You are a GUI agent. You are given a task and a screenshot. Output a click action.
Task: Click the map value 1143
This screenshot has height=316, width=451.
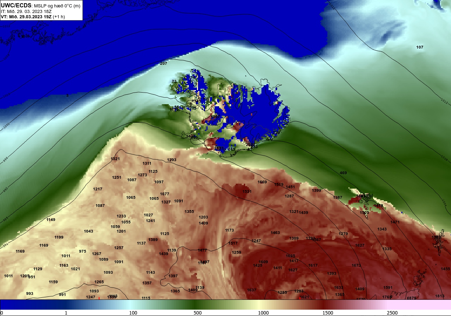pyautogui.click(x=150, y=272)
